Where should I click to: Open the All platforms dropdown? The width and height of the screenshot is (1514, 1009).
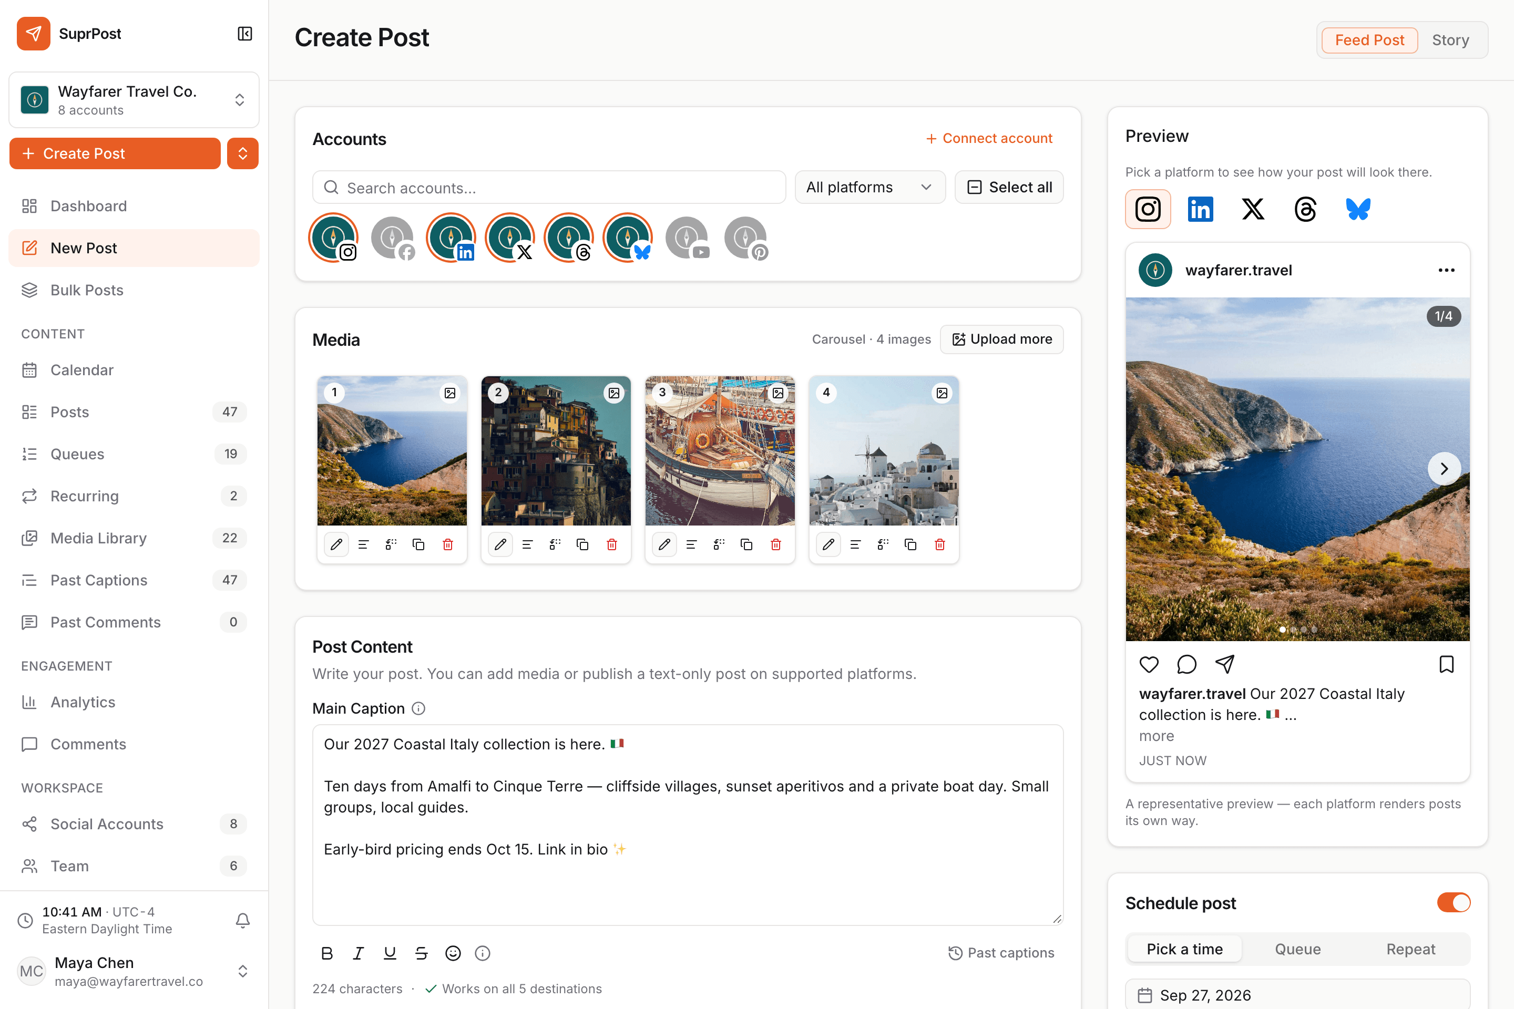pyautogui.click(x=869, y=187)
